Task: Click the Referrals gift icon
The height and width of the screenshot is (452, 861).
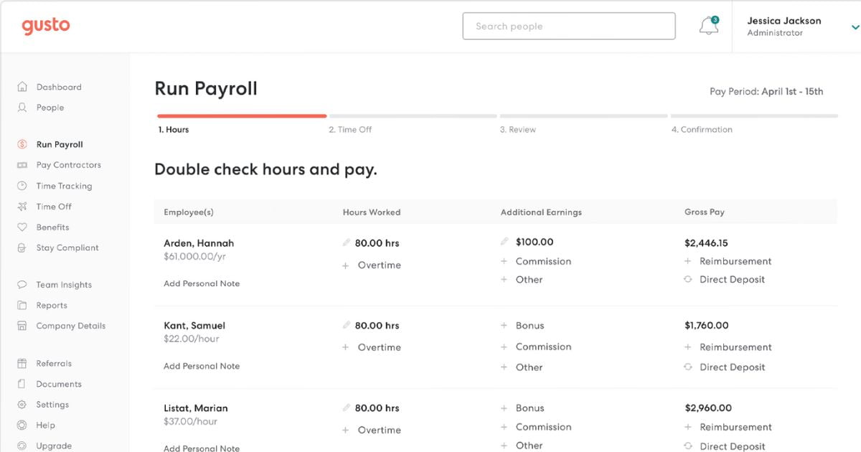Action: 22,364
